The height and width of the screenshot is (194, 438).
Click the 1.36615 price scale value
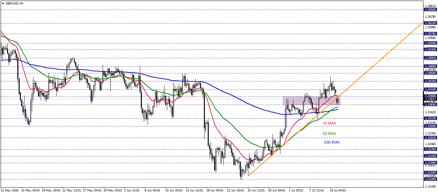click(x=430, y=6)
